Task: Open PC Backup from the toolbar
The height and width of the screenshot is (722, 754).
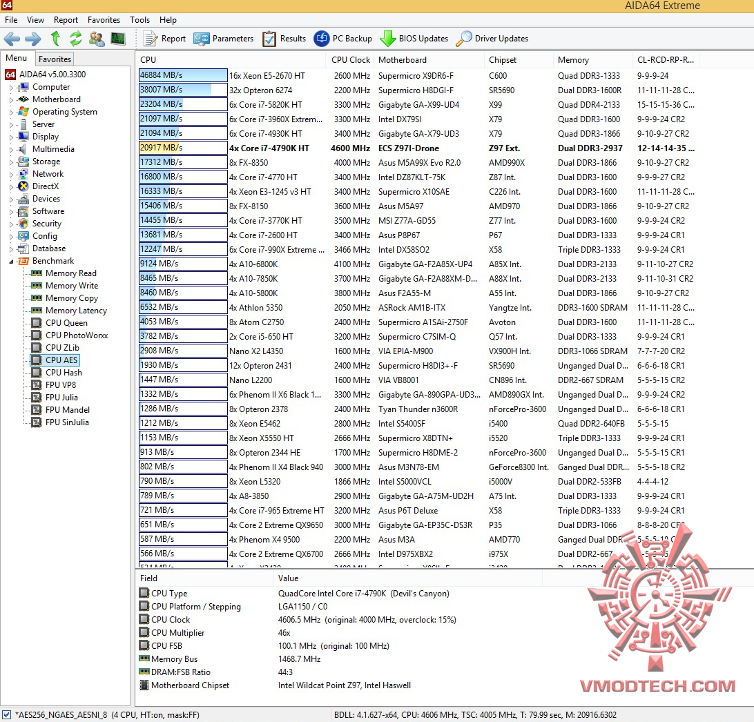Action: coord(343,39)
